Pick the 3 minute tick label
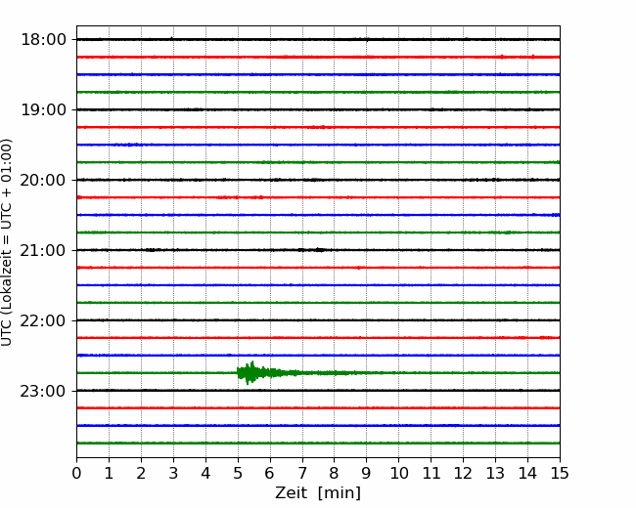Viewport: 636px width, 508px height. tap(173, 474)
